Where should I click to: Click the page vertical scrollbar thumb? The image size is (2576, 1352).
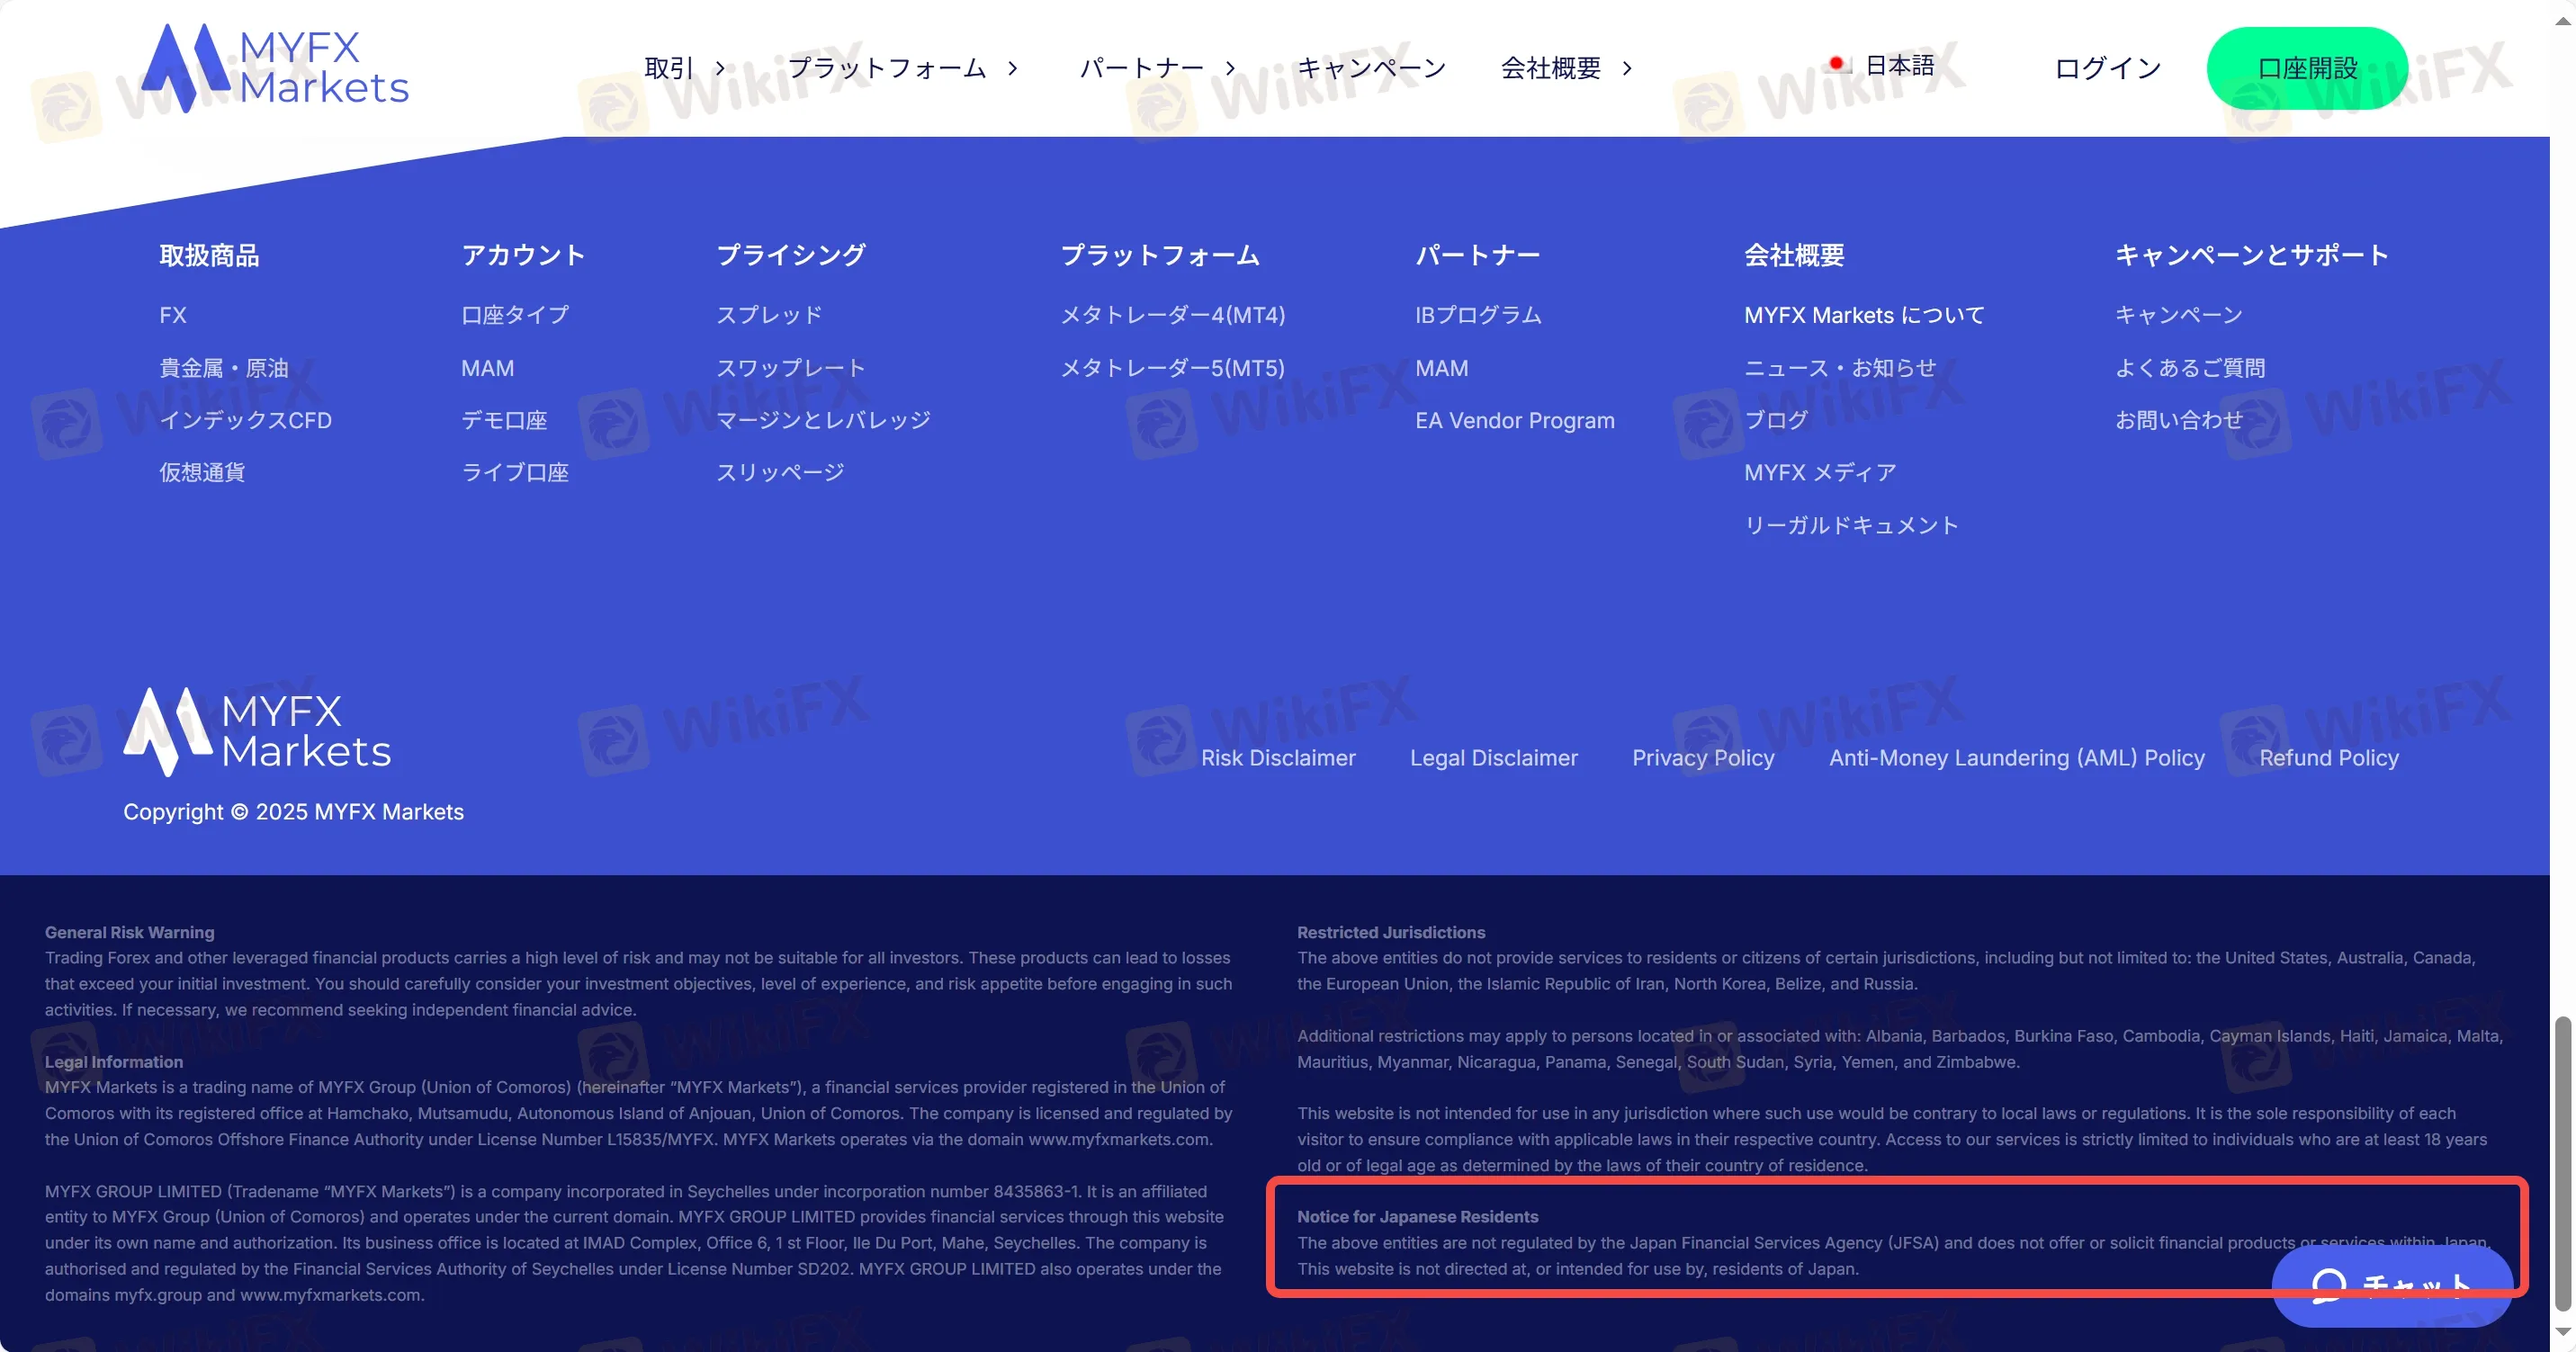pos(2562,1164)
